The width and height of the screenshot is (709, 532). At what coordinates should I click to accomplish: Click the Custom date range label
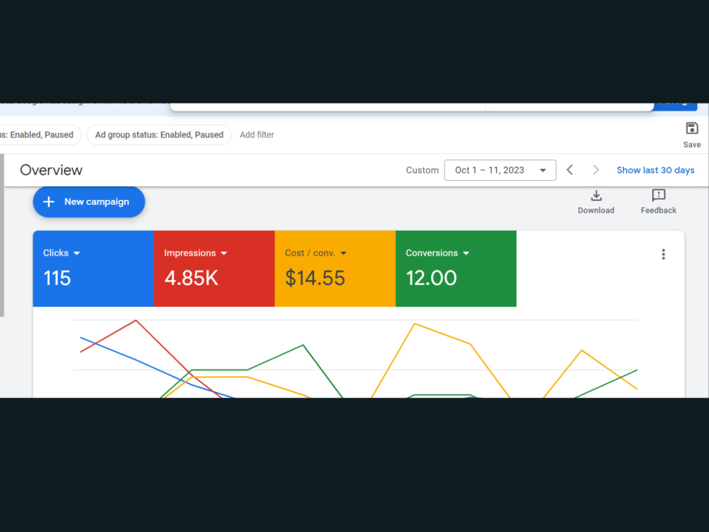(x=423, y=170)
